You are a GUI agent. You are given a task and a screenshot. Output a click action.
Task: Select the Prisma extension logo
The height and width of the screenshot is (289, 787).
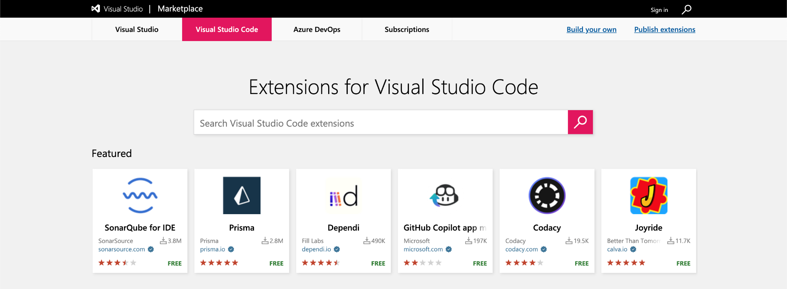pos(242,195)
